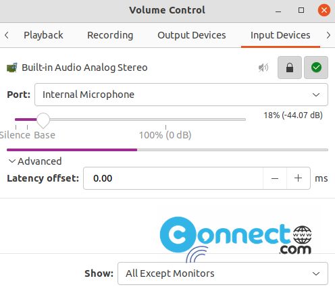This screenshot has width=335, height=291.
Task: Decrease latency offset with minus button
Action: pos(275,178)
